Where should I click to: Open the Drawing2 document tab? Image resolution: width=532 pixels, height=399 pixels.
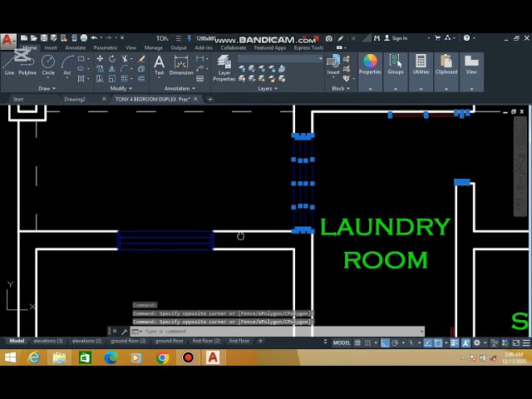click(x=75, y=100)
